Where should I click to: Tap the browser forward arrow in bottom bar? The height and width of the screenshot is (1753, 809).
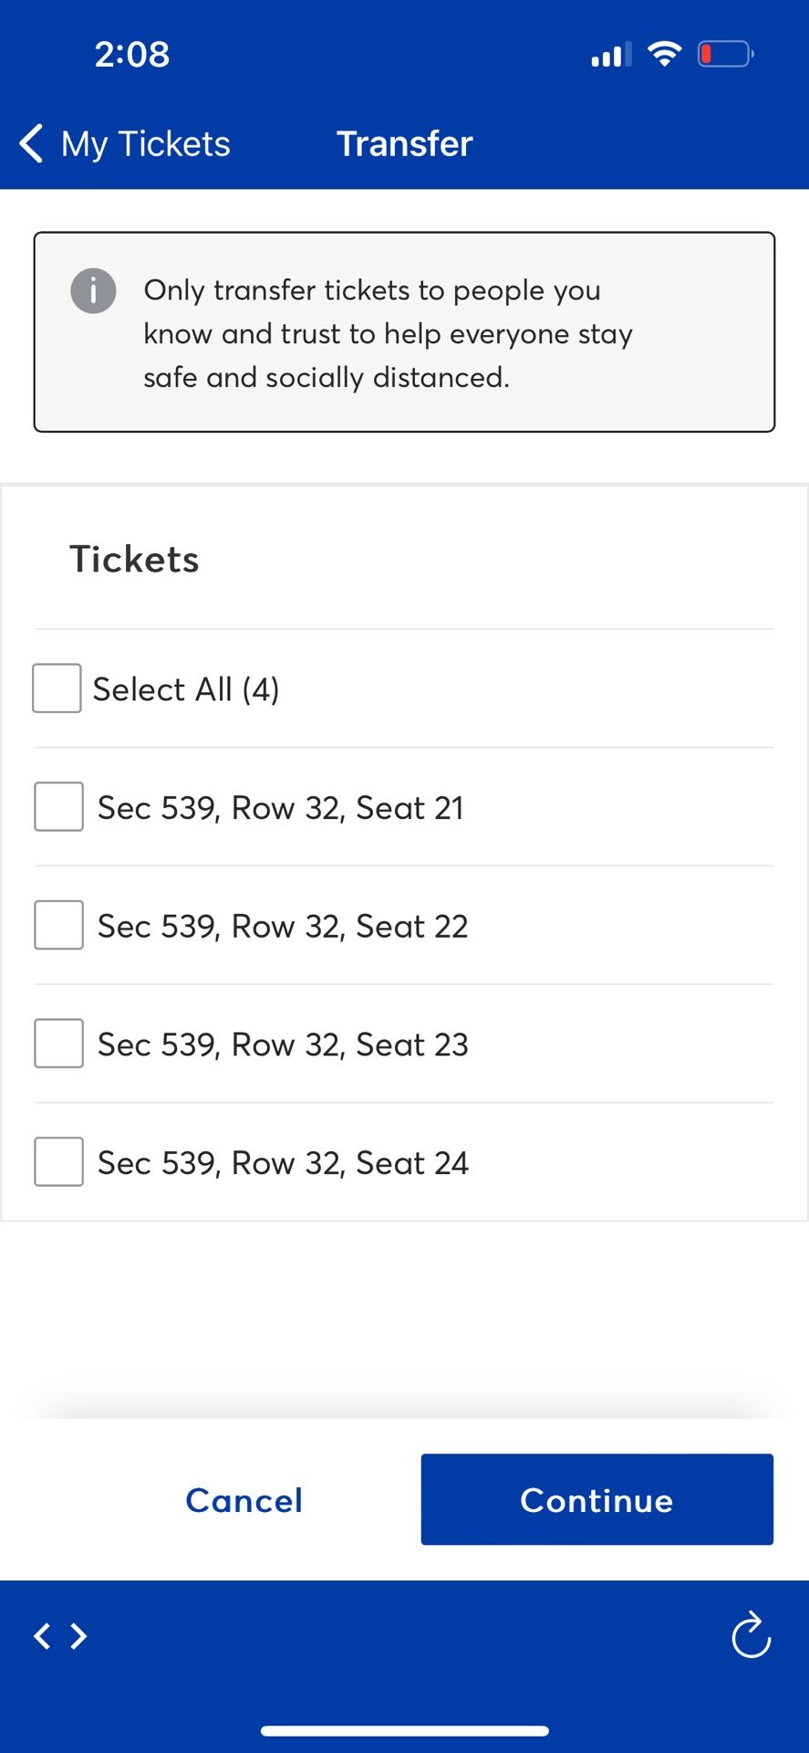click(78, 1635)
